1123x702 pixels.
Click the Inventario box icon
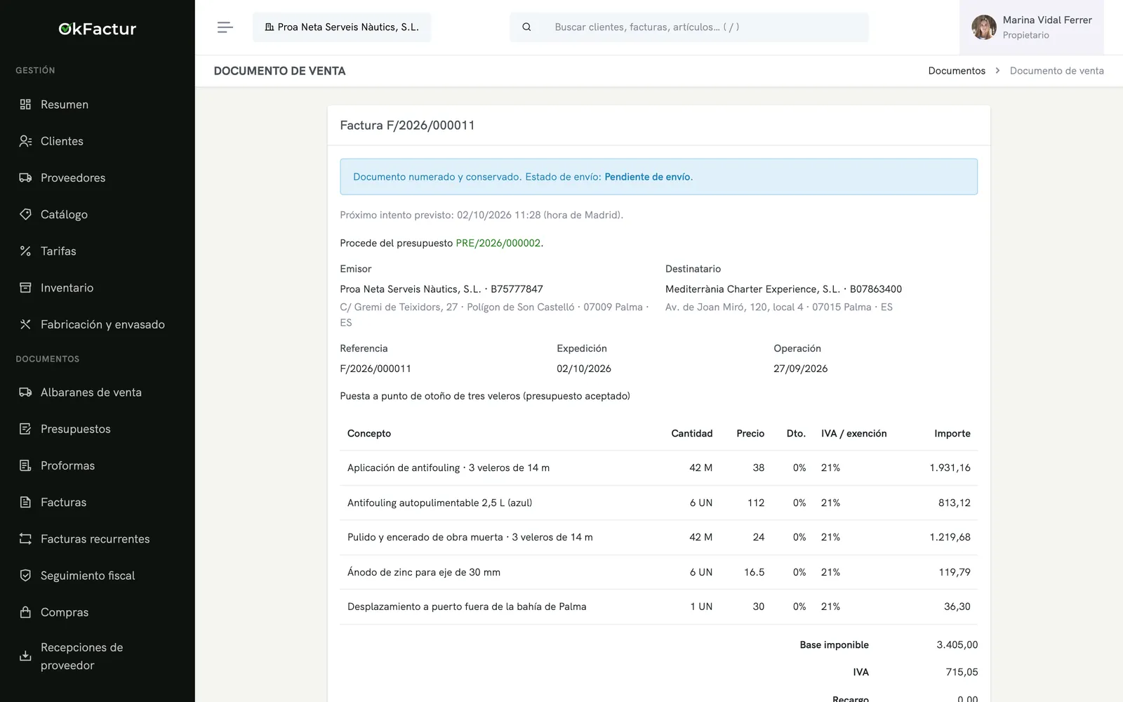[25, 288]
